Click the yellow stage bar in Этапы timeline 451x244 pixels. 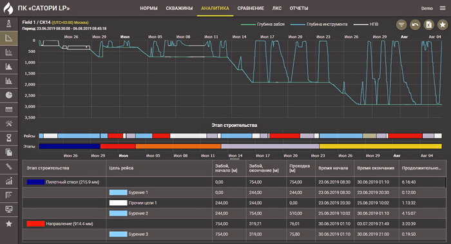tap(381, 146)
